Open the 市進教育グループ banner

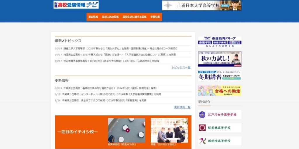pyautogui.click(x=220, y=42)
